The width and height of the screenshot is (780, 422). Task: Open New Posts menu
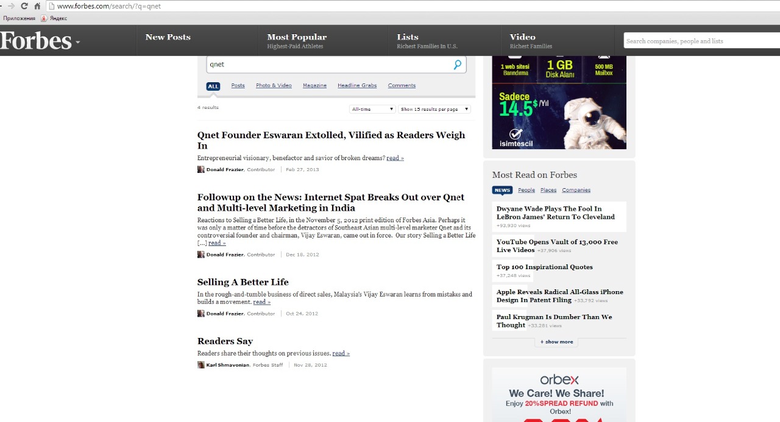[x=168, y=37]
